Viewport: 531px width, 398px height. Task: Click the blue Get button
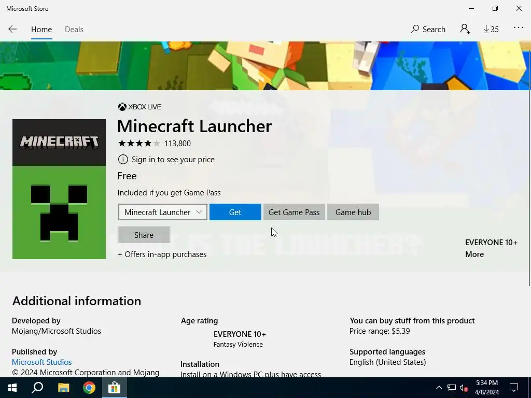pos(235,212)
